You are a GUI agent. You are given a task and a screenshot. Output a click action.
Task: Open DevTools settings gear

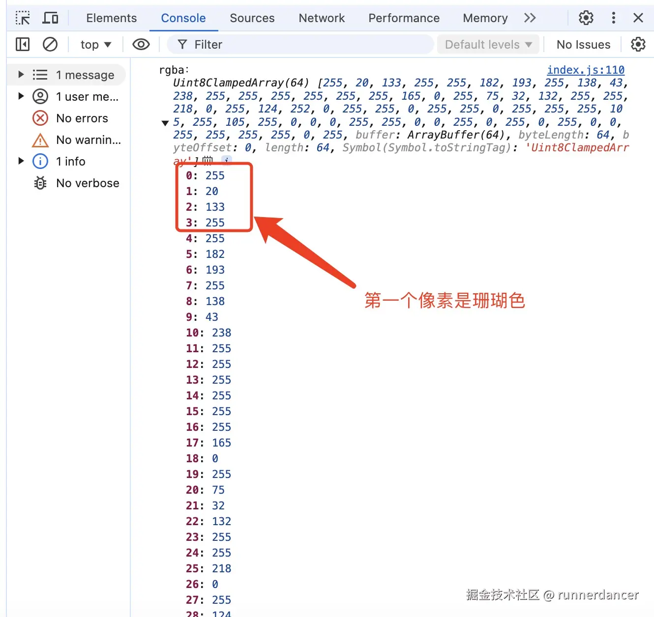[586, 18]
